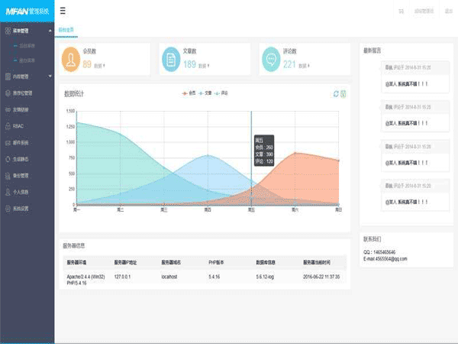Expand the 内容管理 sidebar section
The height and width of the screenshot is (344, 458).
point(27,76)
